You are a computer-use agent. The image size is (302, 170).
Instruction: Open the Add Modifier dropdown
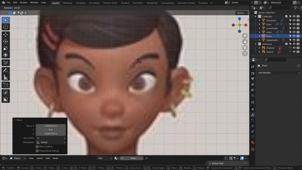[x=279, y=73]
